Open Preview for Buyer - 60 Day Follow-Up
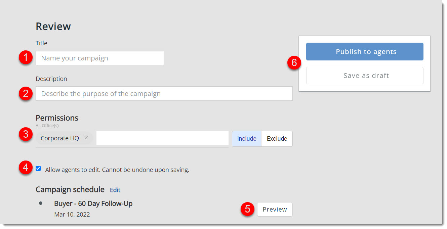The height and width of the screenshot is (229, 447). 275,209
